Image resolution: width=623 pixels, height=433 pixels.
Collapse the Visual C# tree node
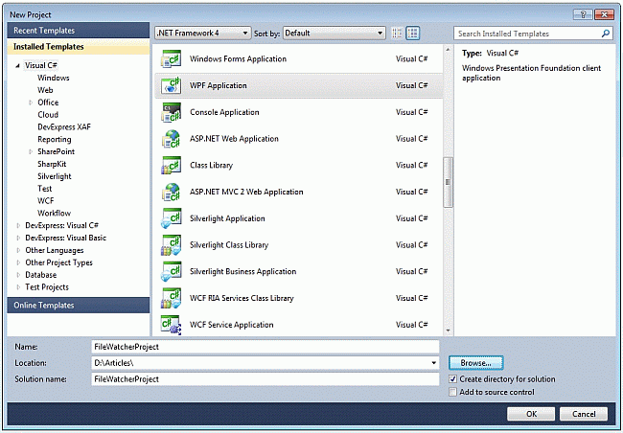(x=17, y=65)
